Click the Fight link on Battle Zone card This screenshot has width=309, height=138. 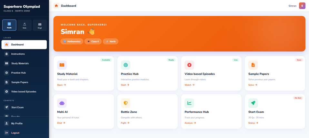[125, 123]
